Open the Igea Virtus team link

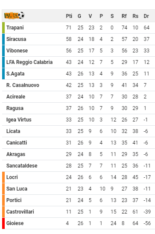19,120
